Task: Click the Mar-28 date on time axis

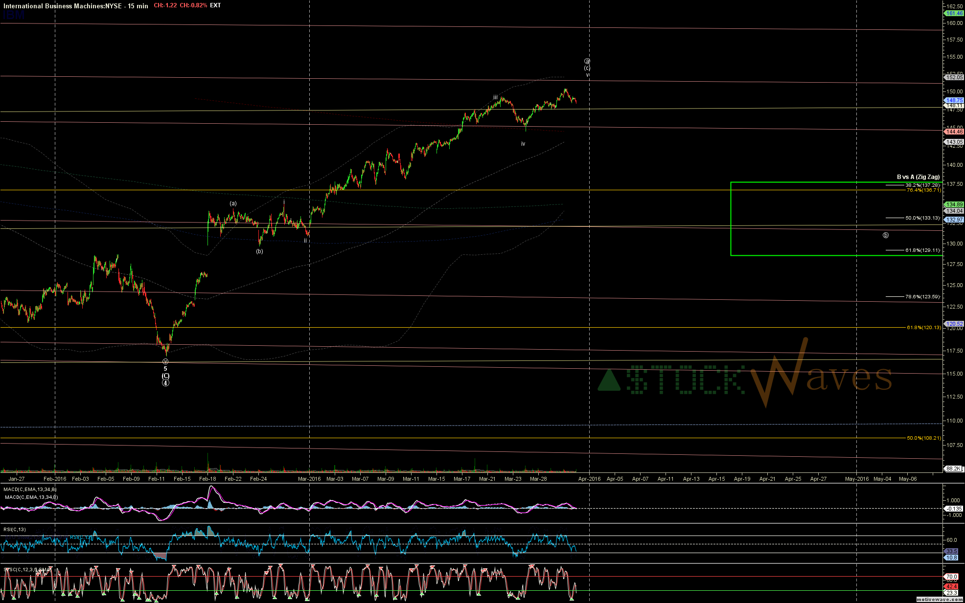Action: (538, 479)
